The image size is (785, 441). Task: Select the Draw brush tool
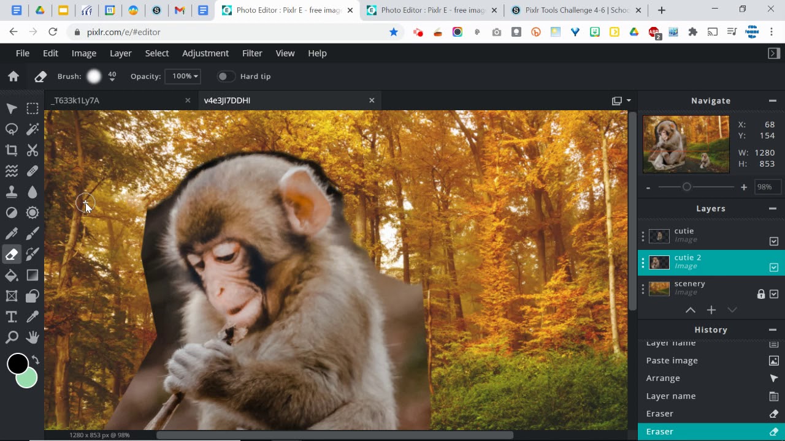tap(33, 233)
